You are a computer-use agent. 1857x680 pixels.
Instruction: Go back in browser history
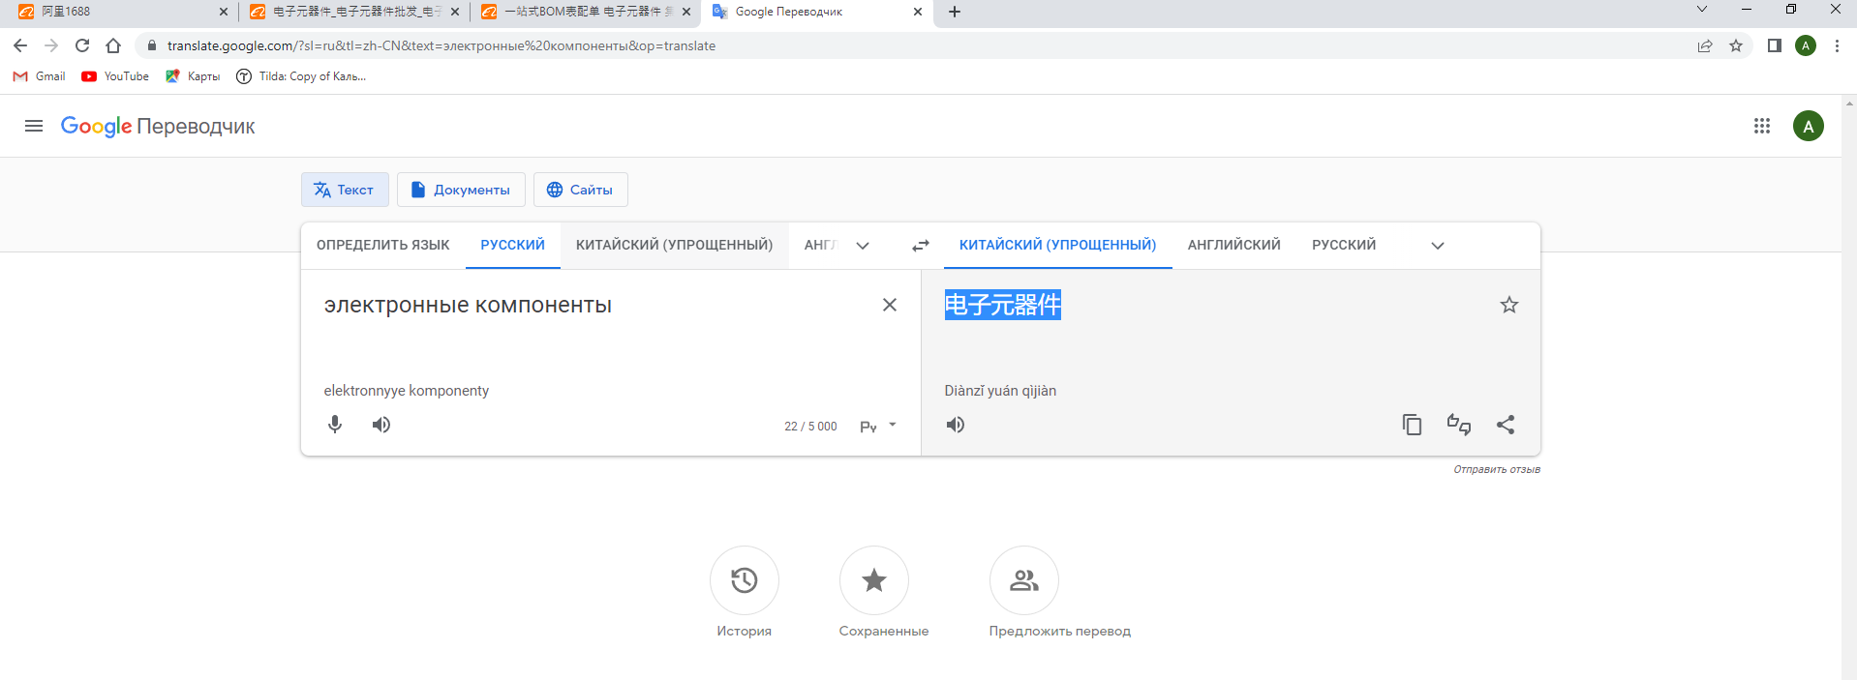point(20,45)
